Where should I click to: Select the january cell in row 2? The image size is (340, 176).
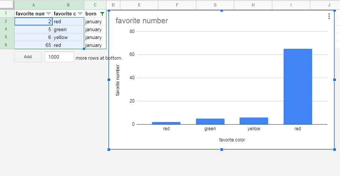pyautogui.click(x=95, y=21)
